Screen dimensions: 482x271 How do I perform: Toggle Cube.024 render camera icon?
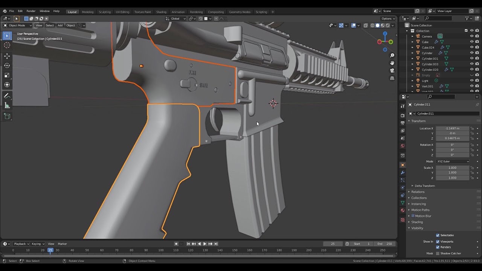click(x=477, y=47)
